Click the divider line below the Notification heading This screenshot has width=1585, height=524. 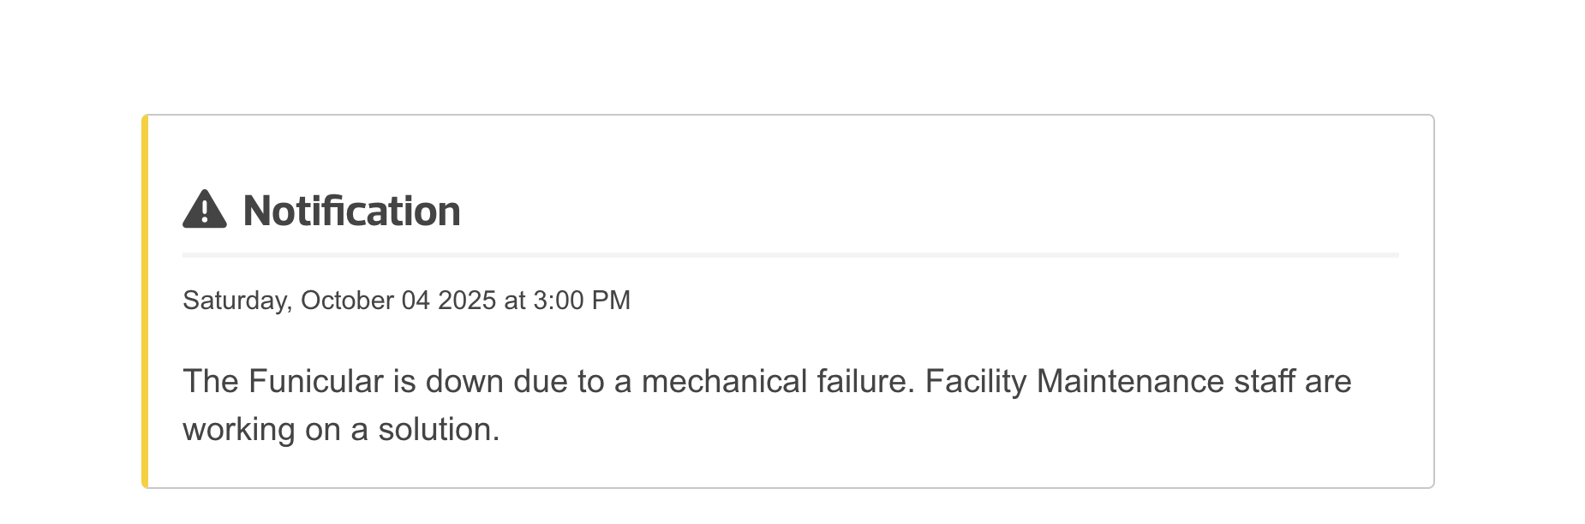coord(790,255)
